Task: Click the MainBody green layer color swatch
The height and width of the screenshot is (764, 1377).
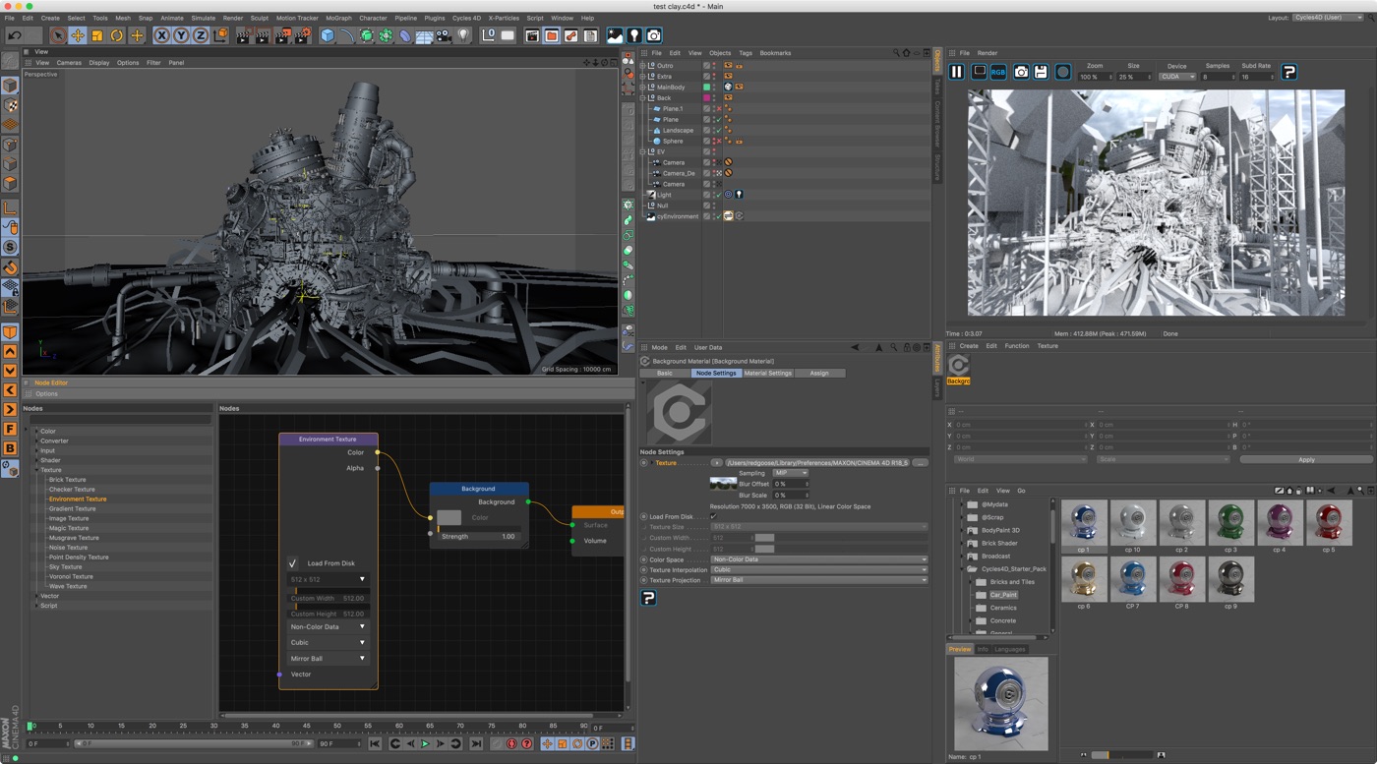Action: 706,88
